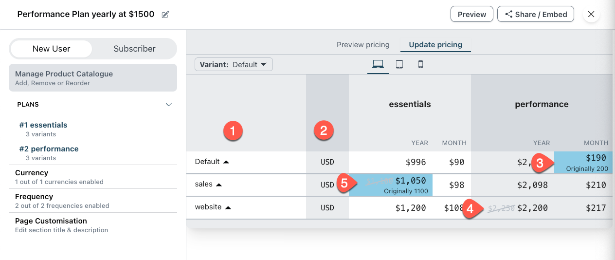This screenshot has width=615, height=260.
Task: Select the #1 essentials plan
Action: (43, 125)
